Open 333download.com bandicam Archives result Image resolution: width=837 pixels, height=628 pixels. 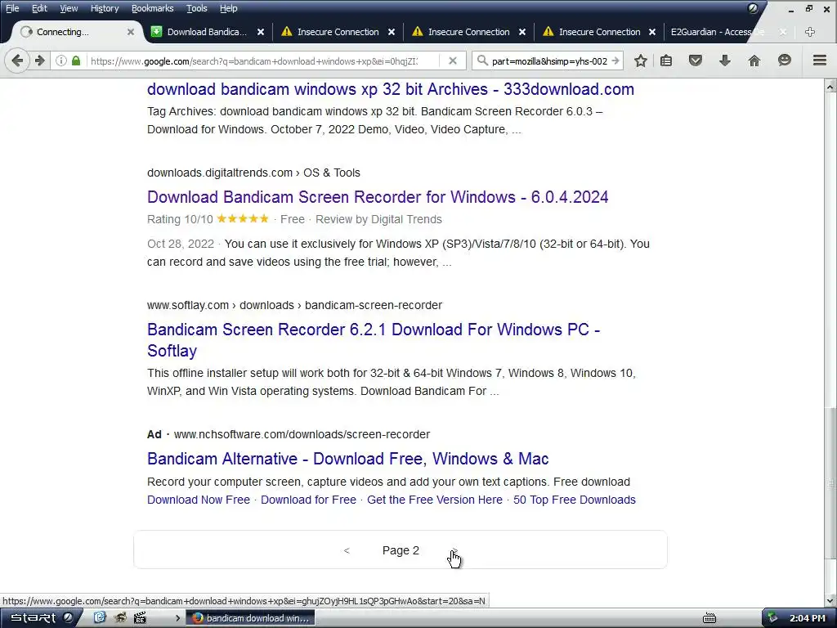391,89
